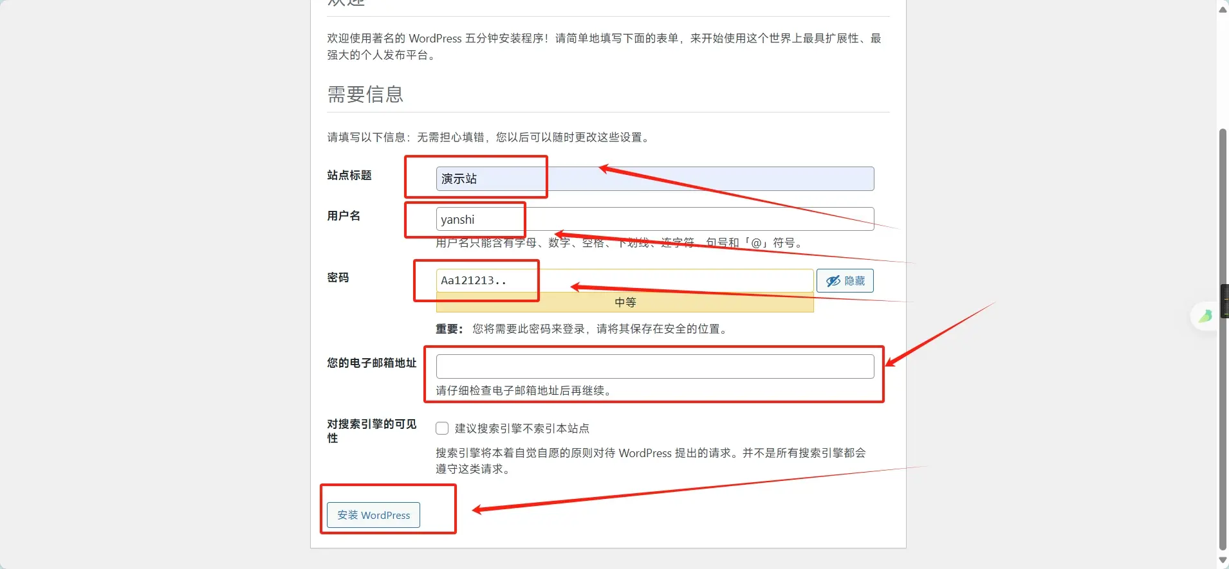Click the 建议搜索引擎不索引本站点 checkbox label

point(522,428)
